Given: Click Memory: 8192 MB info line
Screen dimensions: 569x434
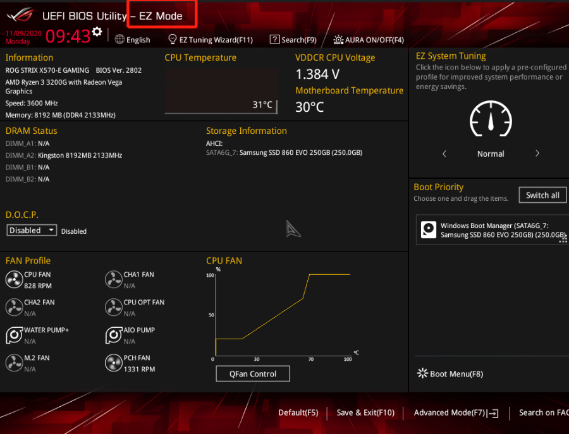Looking at the screenshot, I should pos(61,115).
